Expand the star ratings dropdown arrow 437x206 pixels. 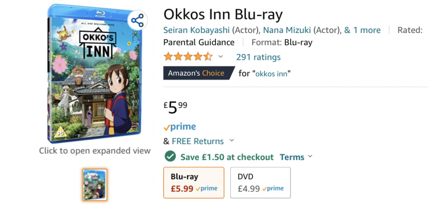click(221, 57)
